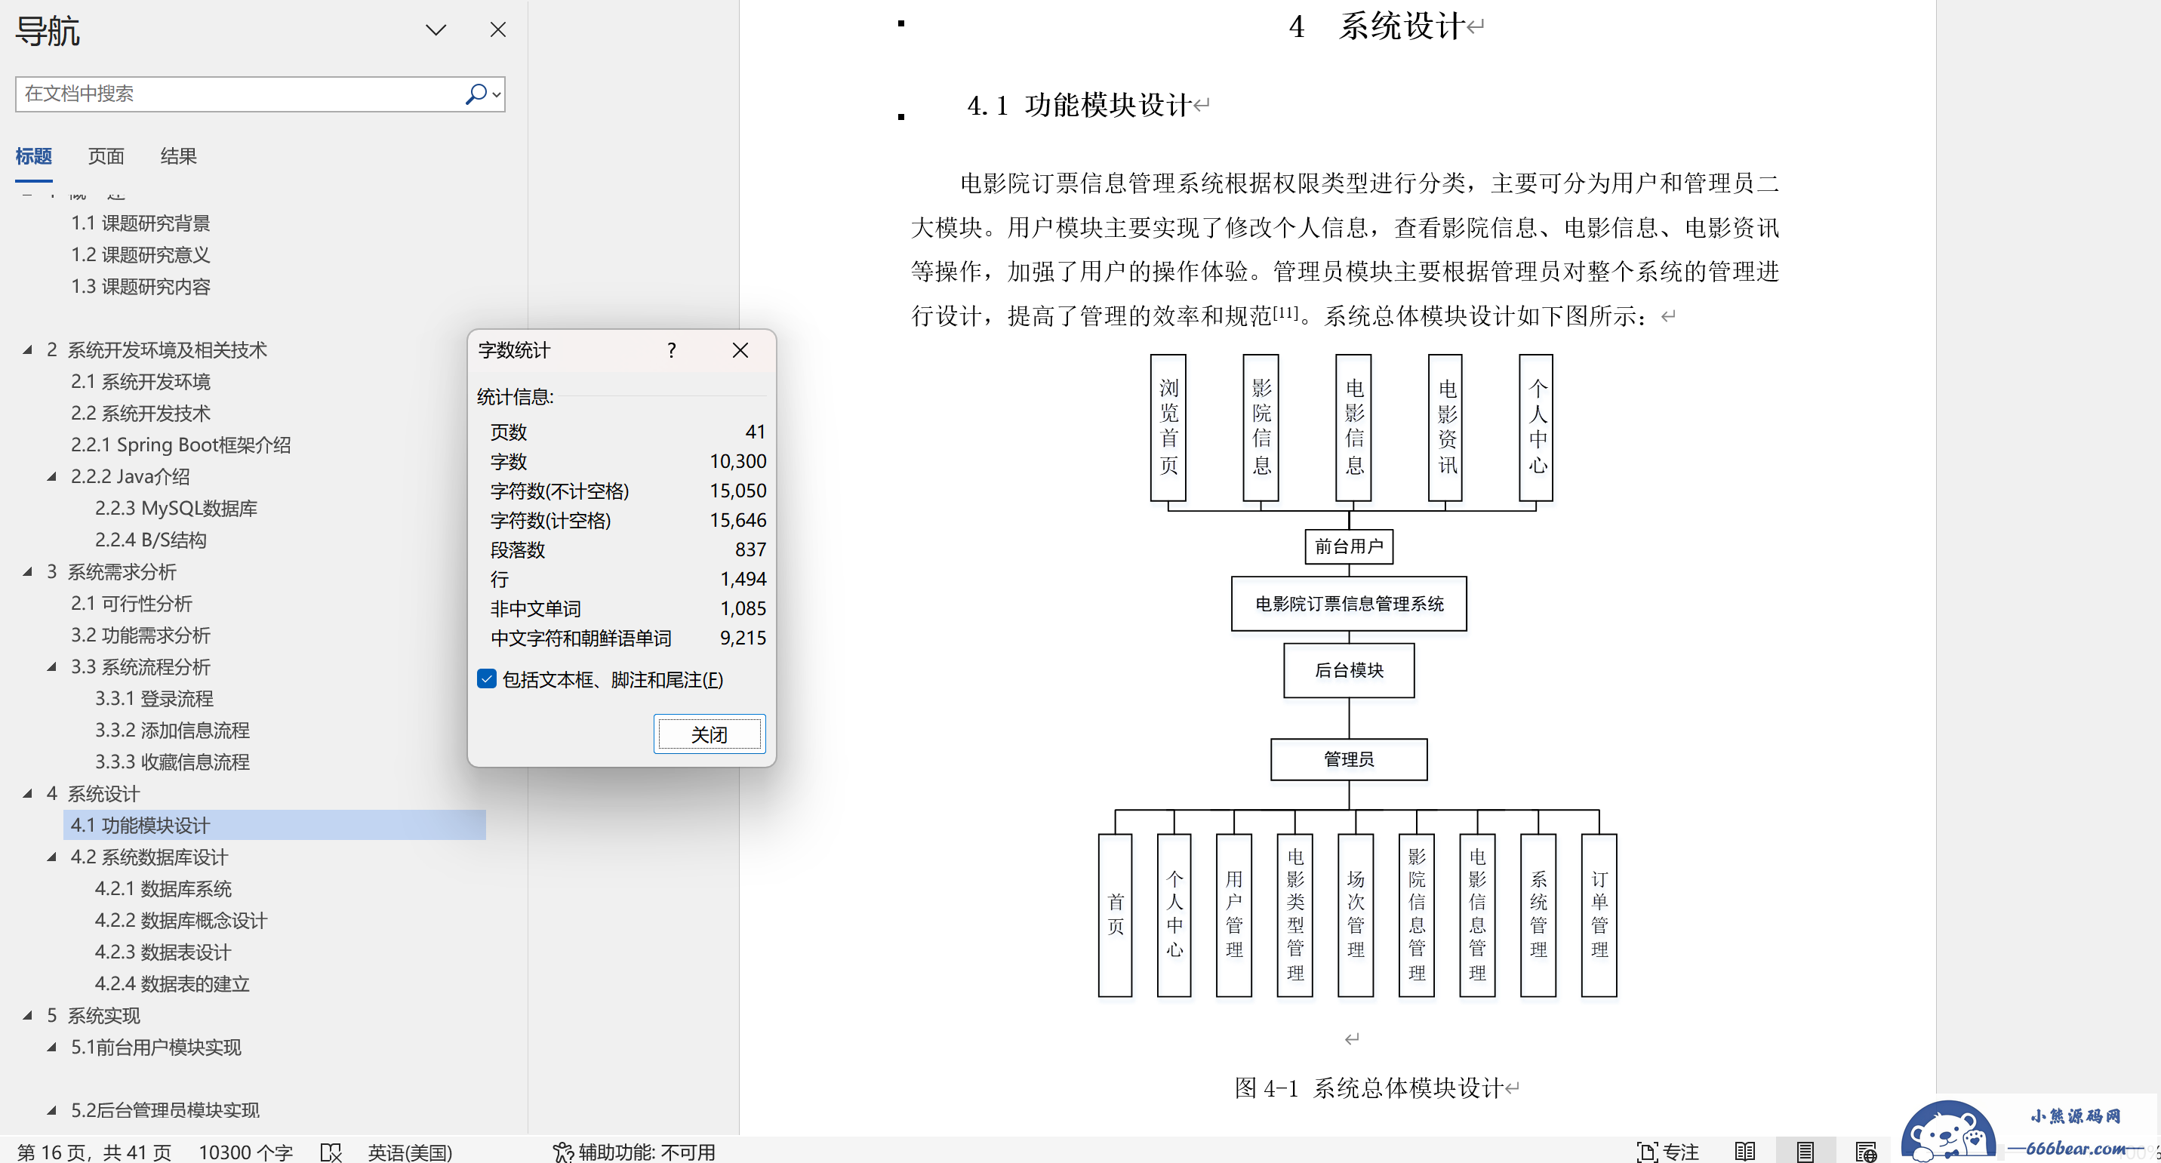Collapse heading 2 系统开发环境及相关技术
The height and width of the screenshot is (1163, 2161).
coord(28,350)
